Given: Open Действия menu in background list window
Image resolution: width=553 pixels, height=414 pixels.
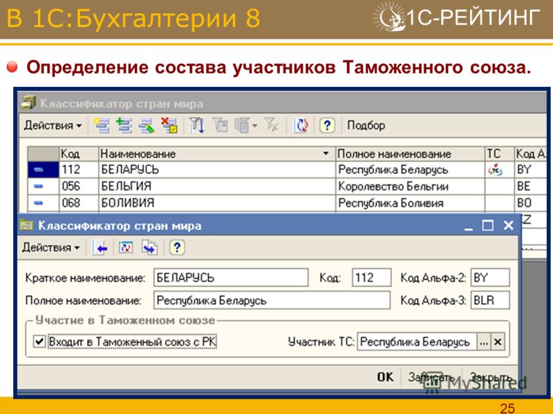Looking at the screenshot, I should tap(53, 126).
